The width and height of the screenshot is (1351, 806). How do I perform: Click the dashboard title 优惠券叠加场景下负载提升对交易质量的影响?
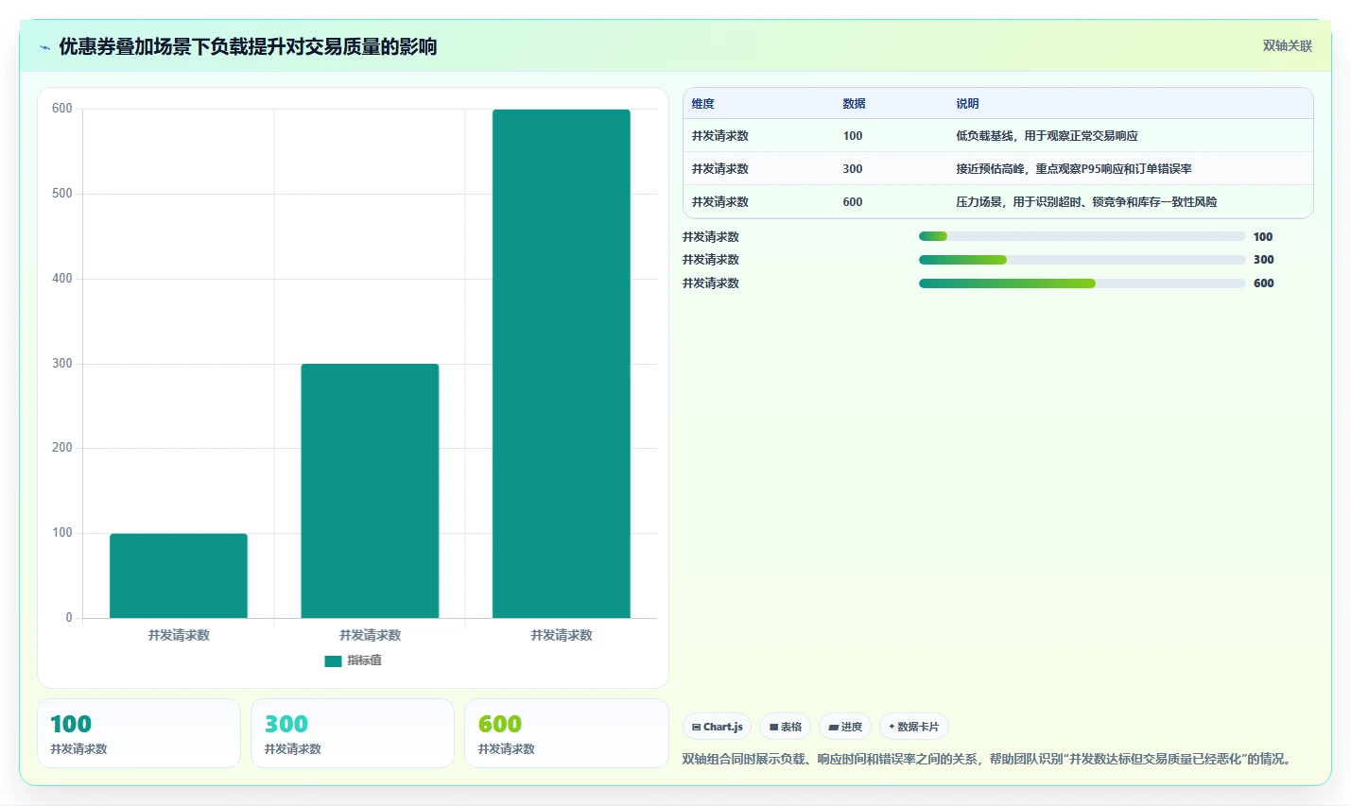pyautogui.click(x=248, y=47)
